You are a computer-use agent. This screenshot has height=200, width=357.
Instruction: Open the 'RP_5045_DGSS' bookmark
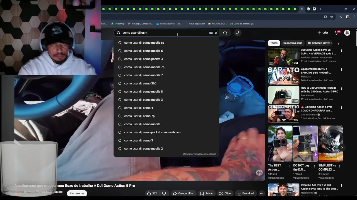coord(217,24)
